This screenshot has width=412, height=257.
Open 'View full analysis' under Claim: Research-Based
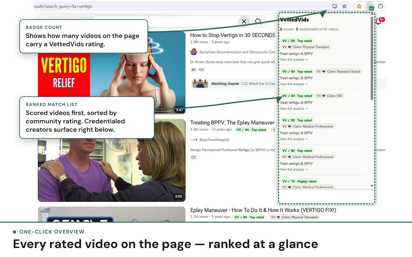(294, 84)
